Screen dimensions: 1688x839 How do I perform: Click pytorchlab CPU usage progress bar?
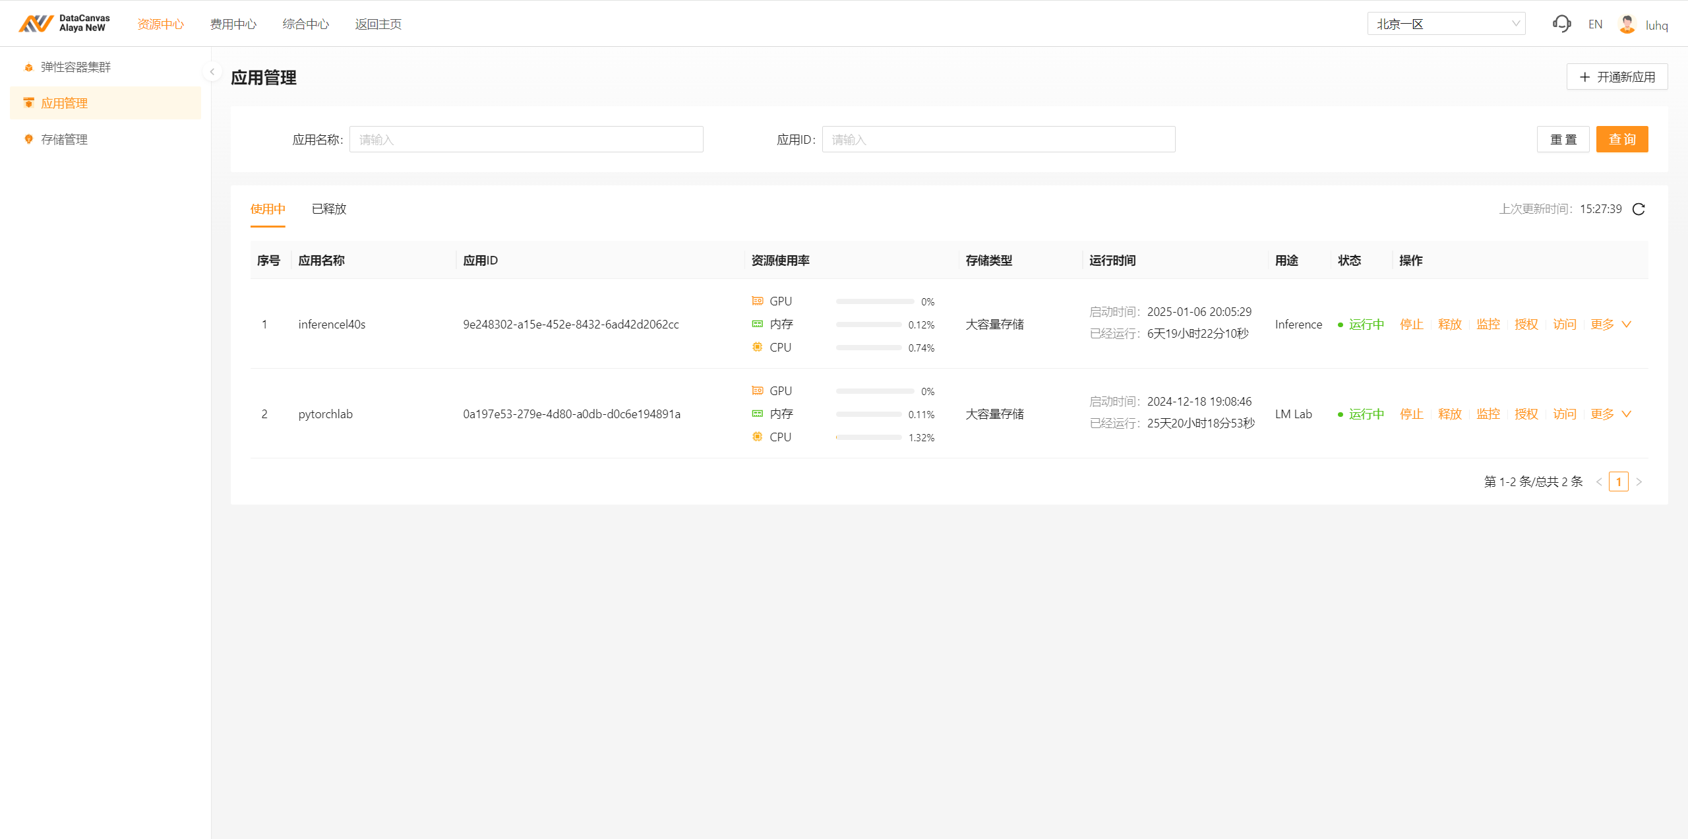pos(868,437)
